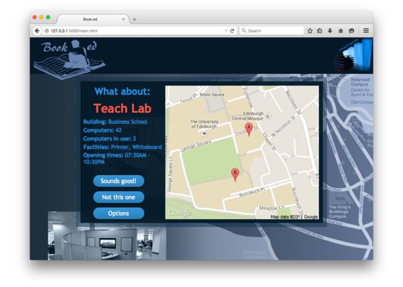
Task: Open the visualization bar chart icon
Action: pos(353,55)
